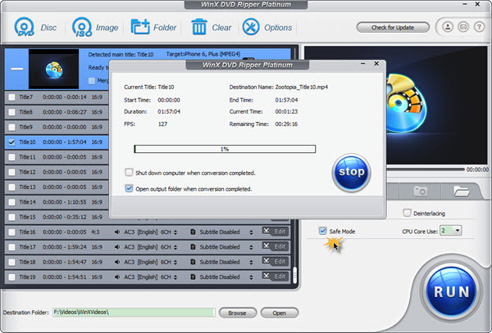Select the Title13 row
Screen dimensions: 492x333
[x=57, y=187]
